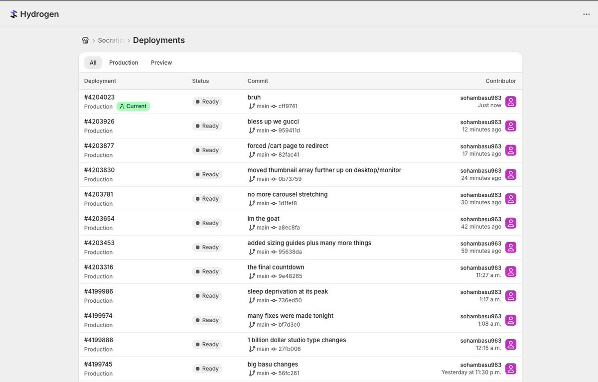Open deployment #4203781
The image size is (598, 382).
(99, 194)
